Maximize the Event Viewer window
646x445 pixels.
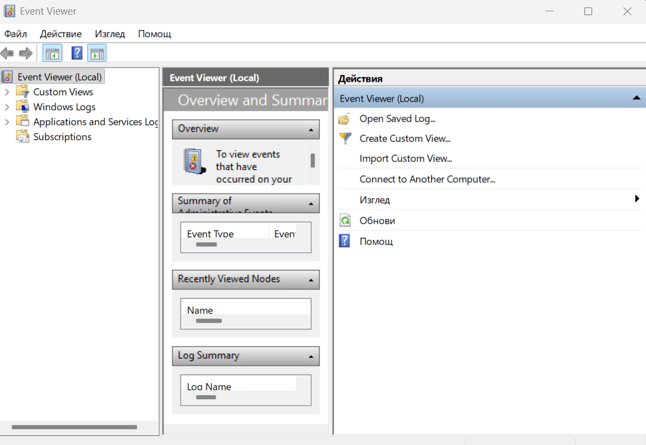(588, 11)
